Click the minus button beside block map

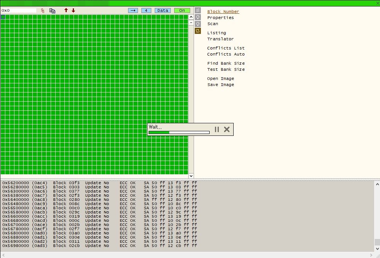[191, 22]
